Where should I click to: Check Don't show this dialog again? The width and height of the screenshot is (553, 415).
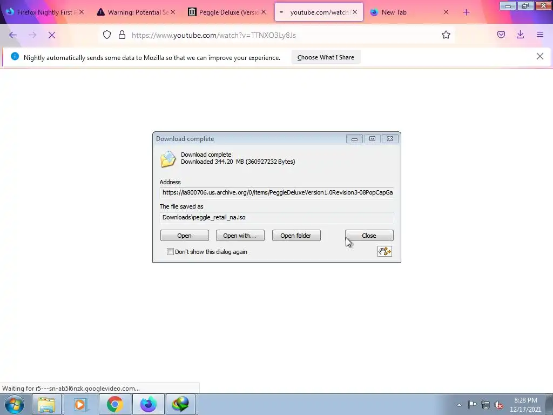pyautogui.click(x=170, y=252)
